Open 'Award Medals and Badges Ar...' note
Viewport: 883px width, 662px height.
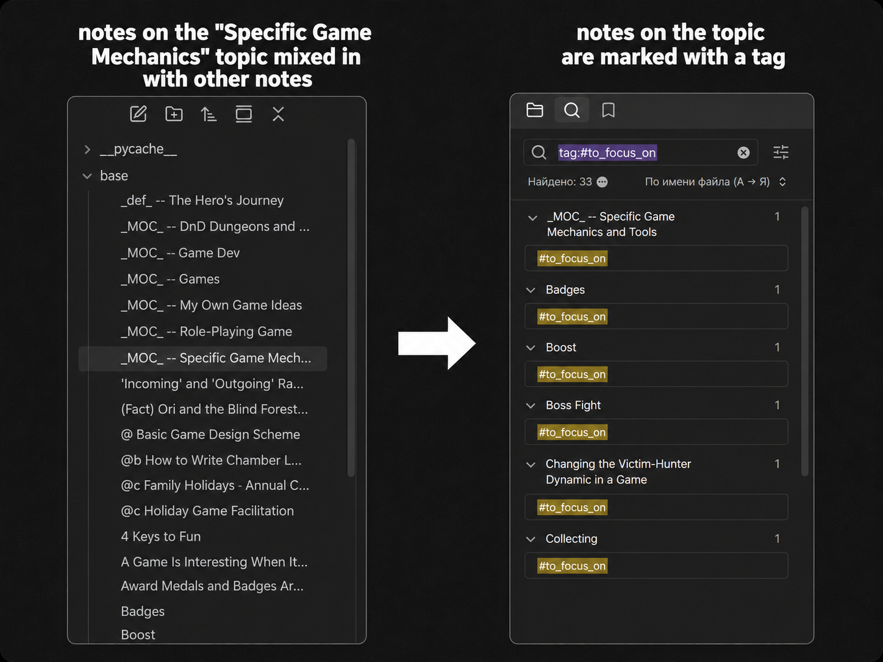pyautogui.click(x=212, y=586)
